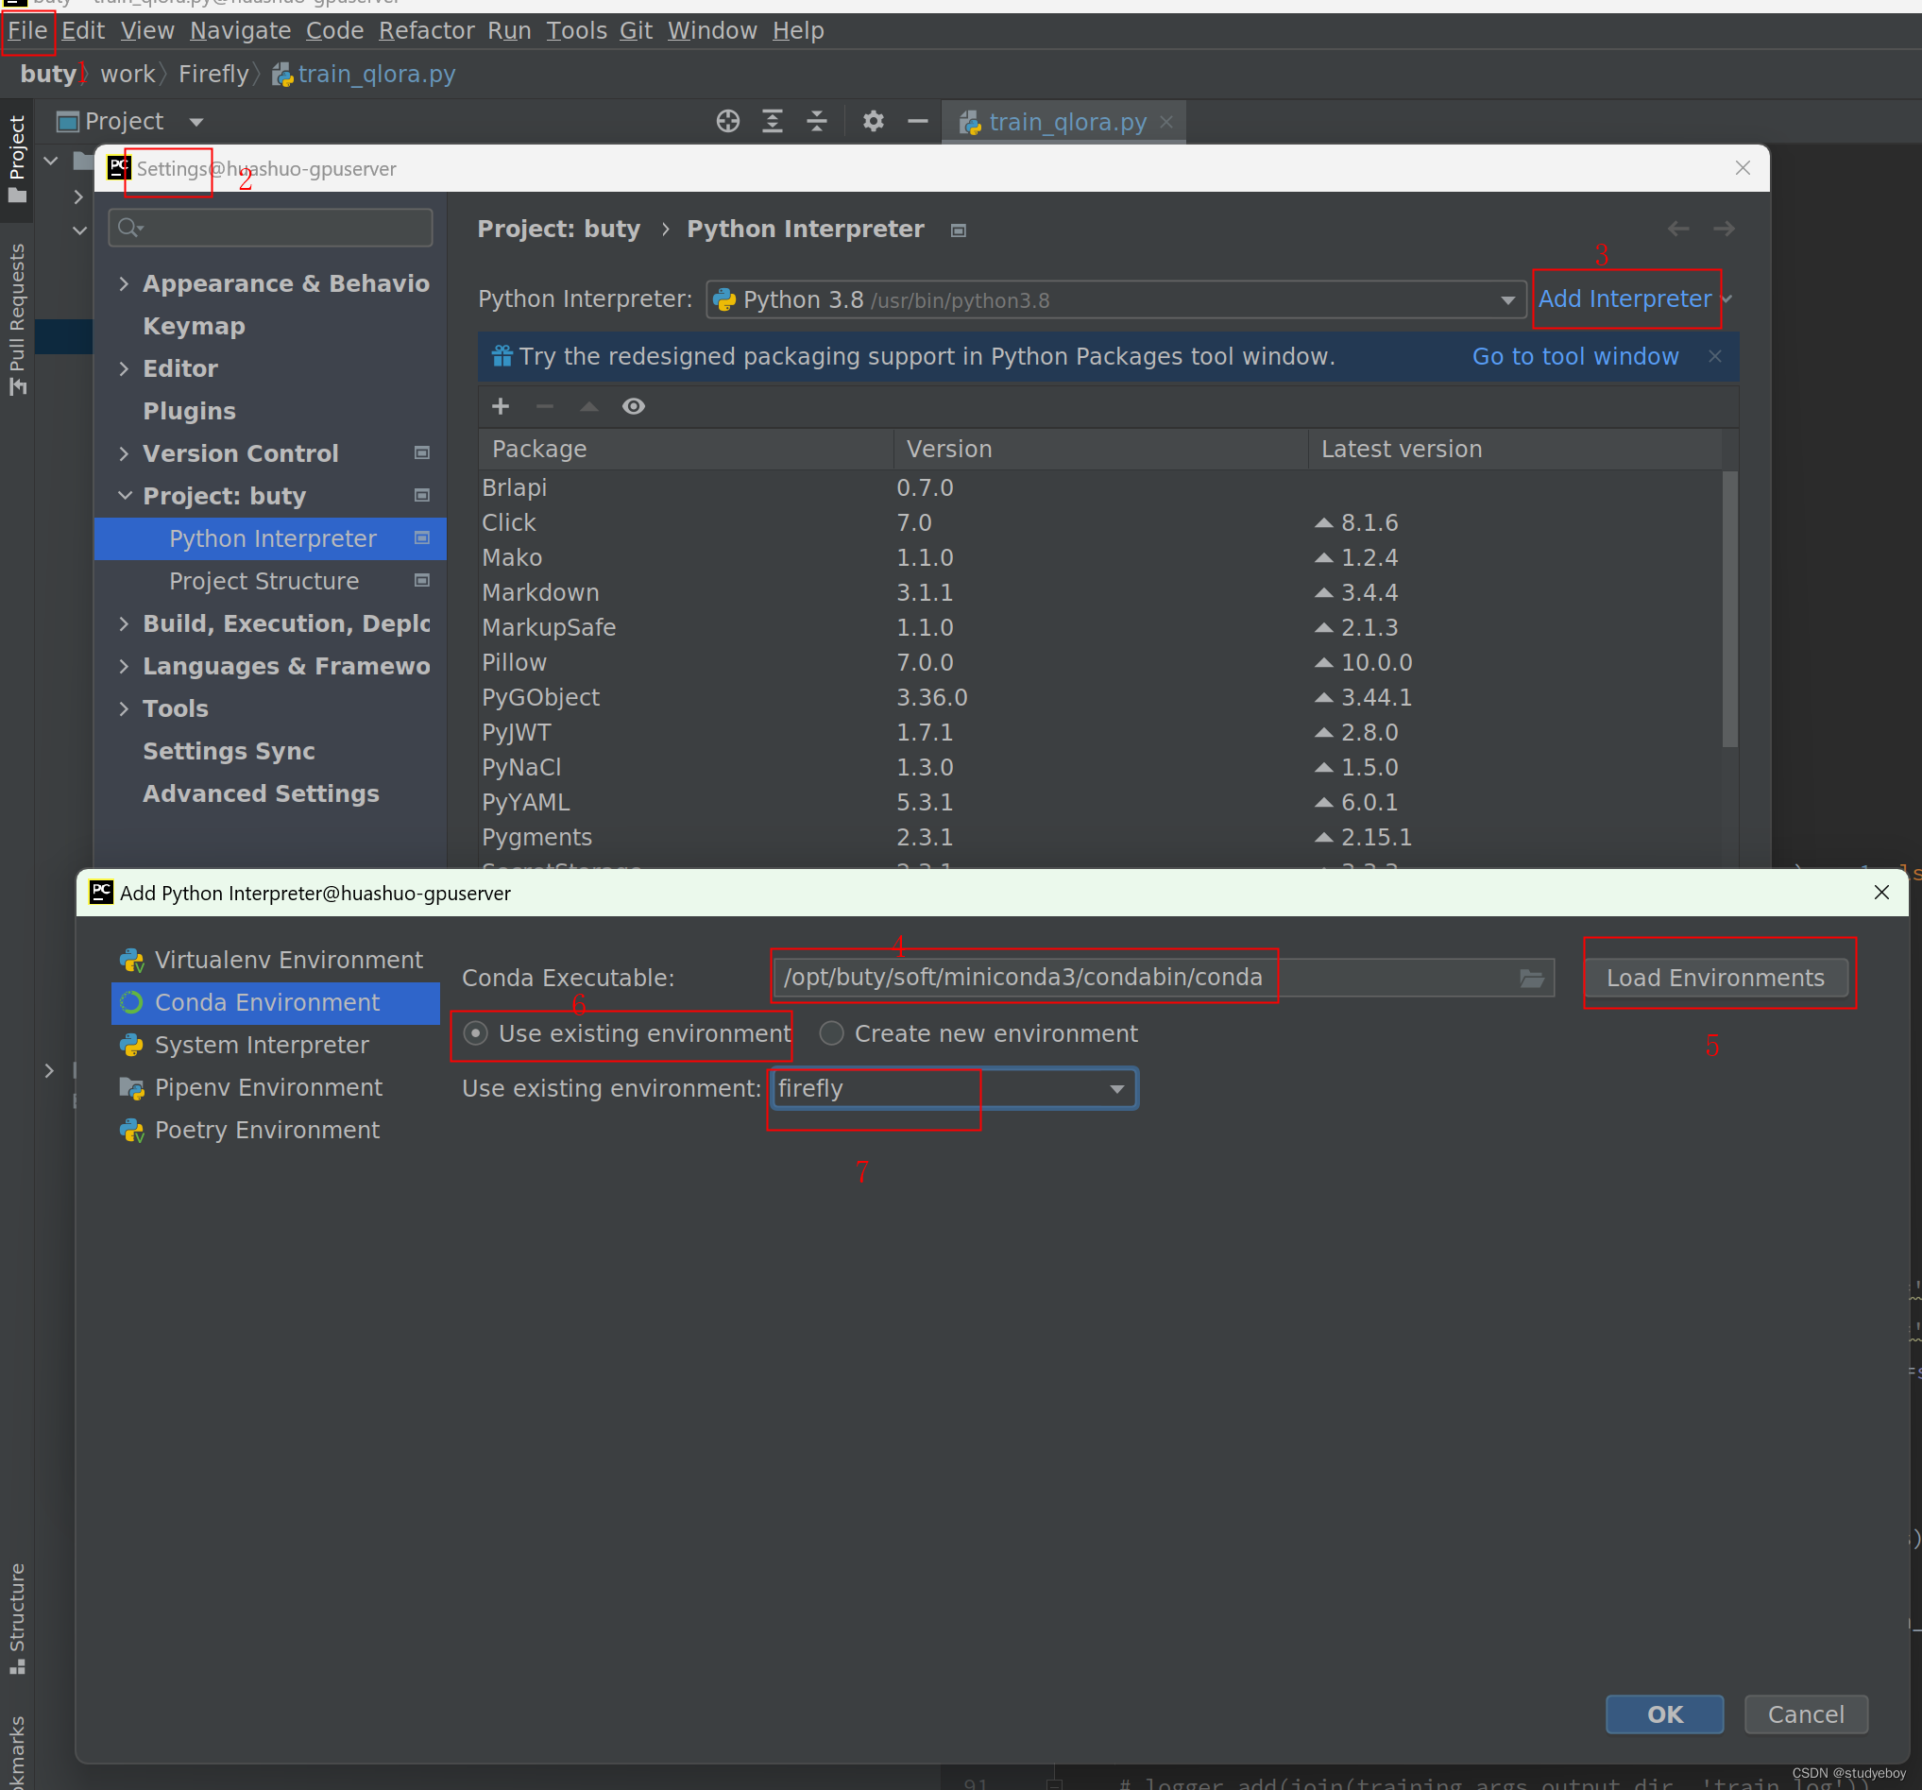Open the firefly environment dropdown
The height and width of the screenshot is (1790, 1922).
[1116, 1089]
